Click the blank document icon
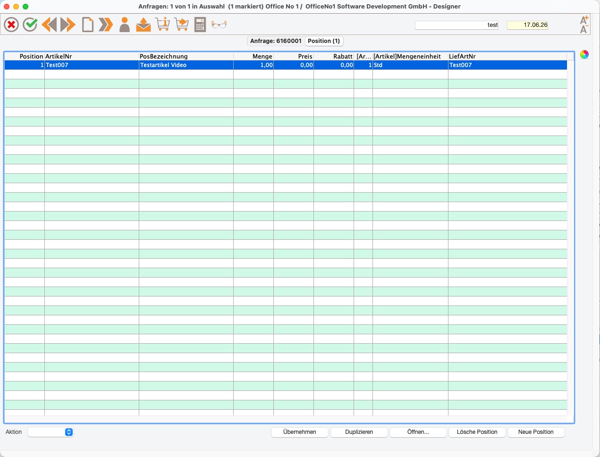This screenshot has height=457, width=600. pos(87,25)
